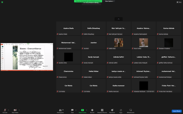Image resolution: width=183 pixels, height=114 pixels.
Task: Click muted mic icon beside Jasstien
Action: point(83,48)
